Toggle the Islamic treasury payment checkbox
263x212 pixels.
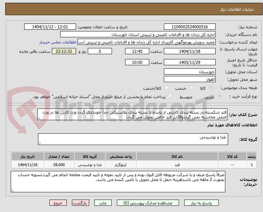170,96
